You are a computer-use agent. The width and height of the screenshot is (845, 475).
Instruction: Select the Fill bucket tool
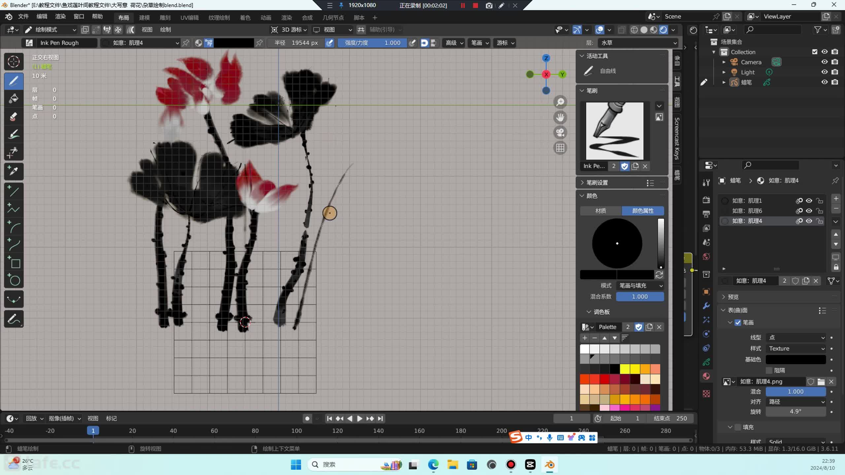coord(14,98)
